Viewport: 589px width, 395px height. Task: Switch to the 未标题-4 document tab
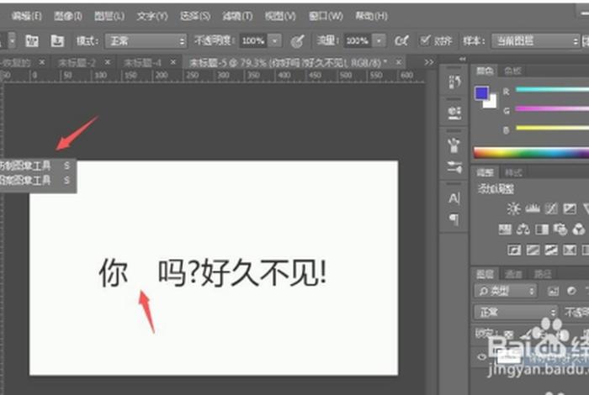(142, 63)
